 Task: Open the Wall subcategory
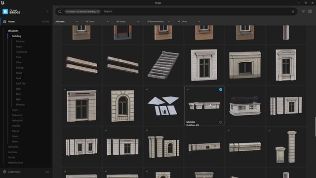[18, 99]
